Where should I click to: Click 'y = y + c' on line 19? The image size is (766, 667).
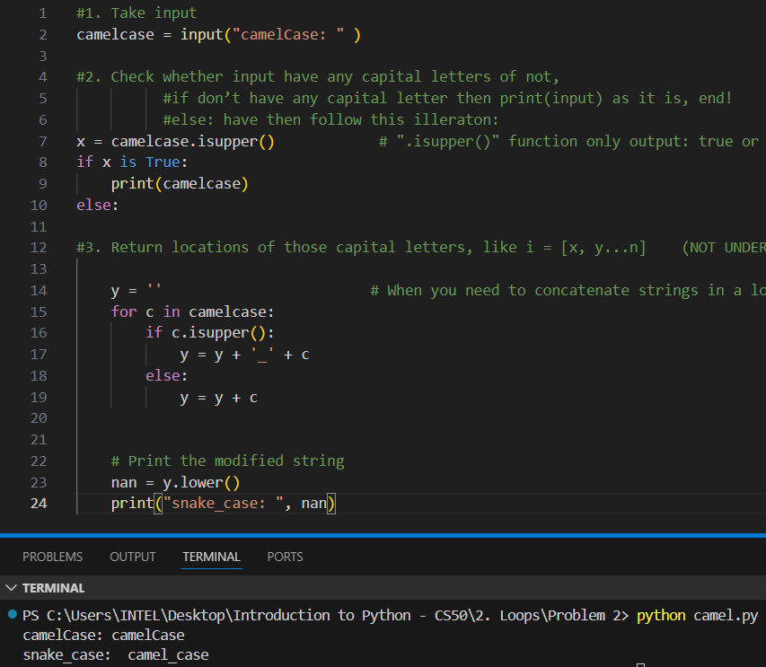218,398
